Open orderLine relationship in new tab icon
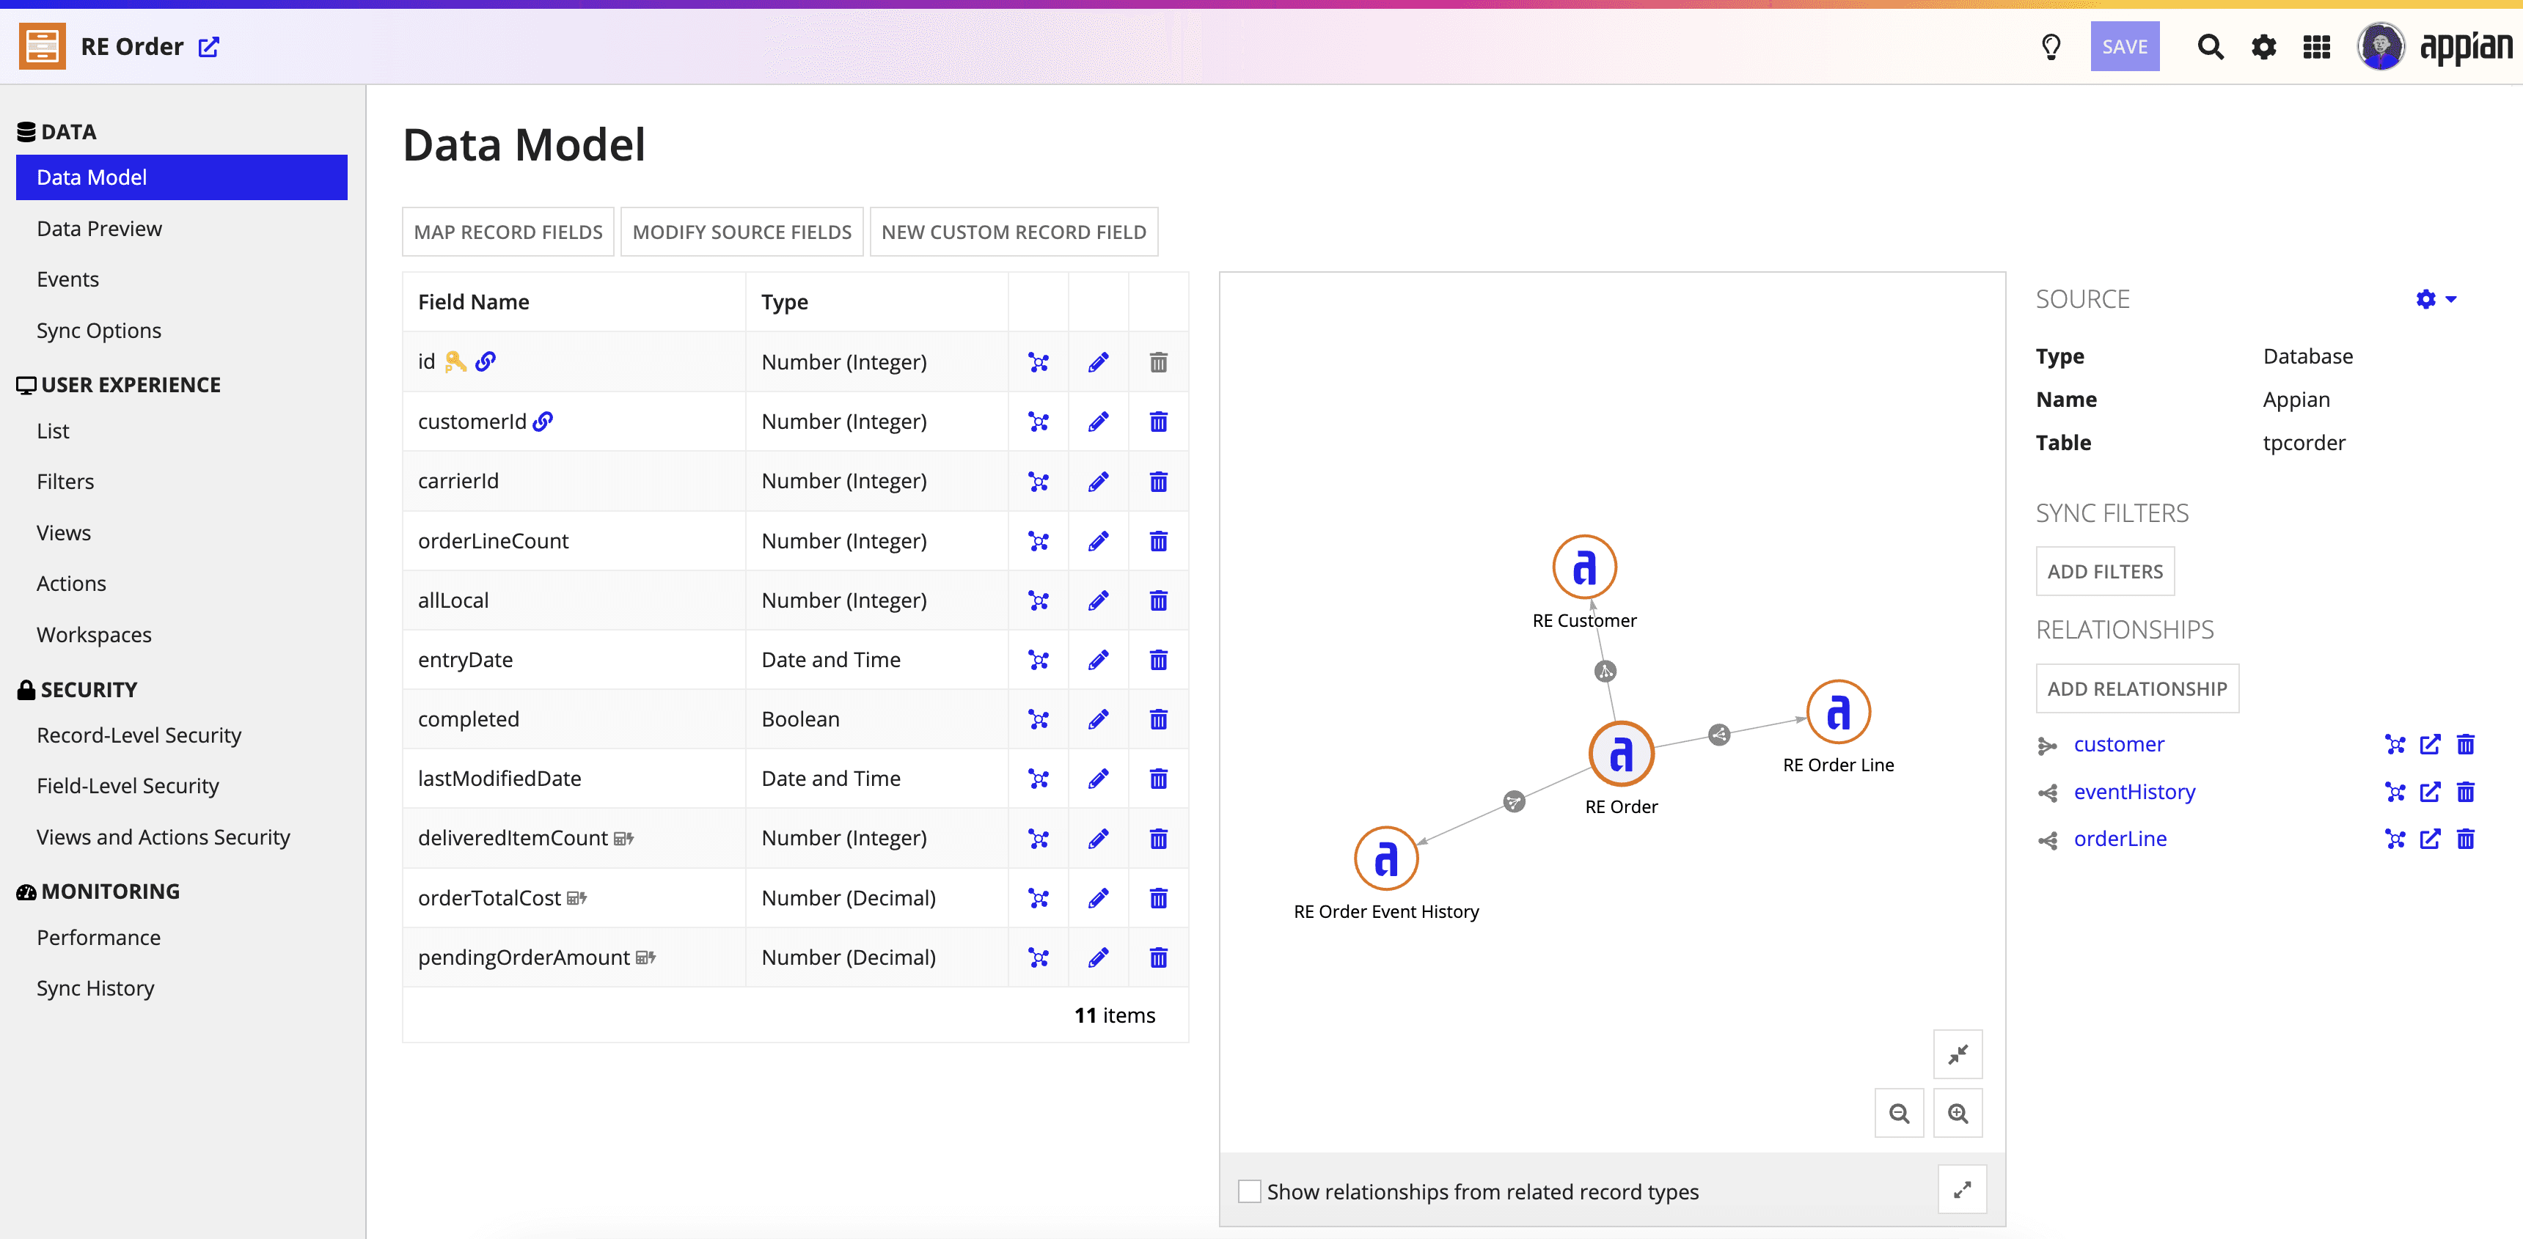 coord(2429,839)
